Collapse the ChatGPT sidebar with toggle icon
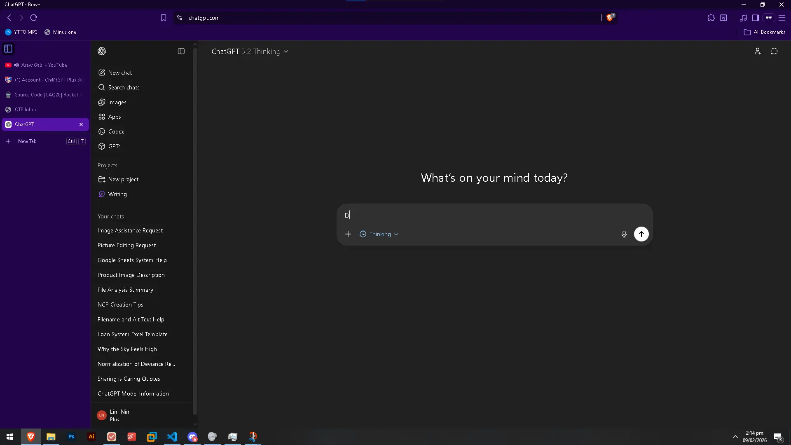 click(x=181, y=51)
